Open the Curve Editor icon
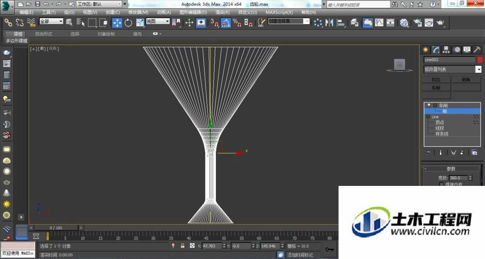The width and height of the screenshot is (485, 259). tap(379, 23)
